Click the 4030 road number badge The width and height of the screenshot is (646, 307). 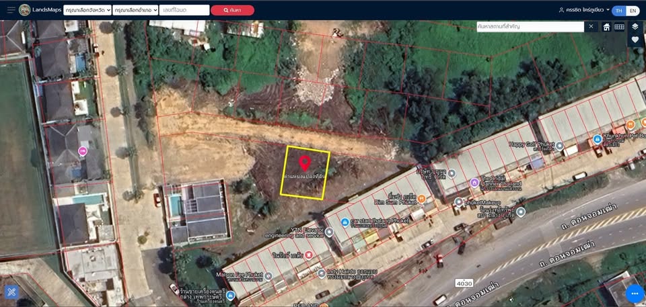click(464, 283)
